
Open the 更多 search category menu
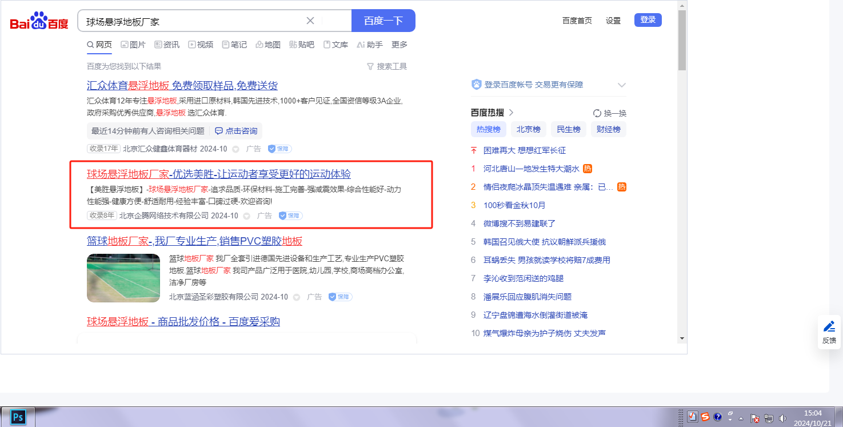pyautogui.click(x=399, y=45)
